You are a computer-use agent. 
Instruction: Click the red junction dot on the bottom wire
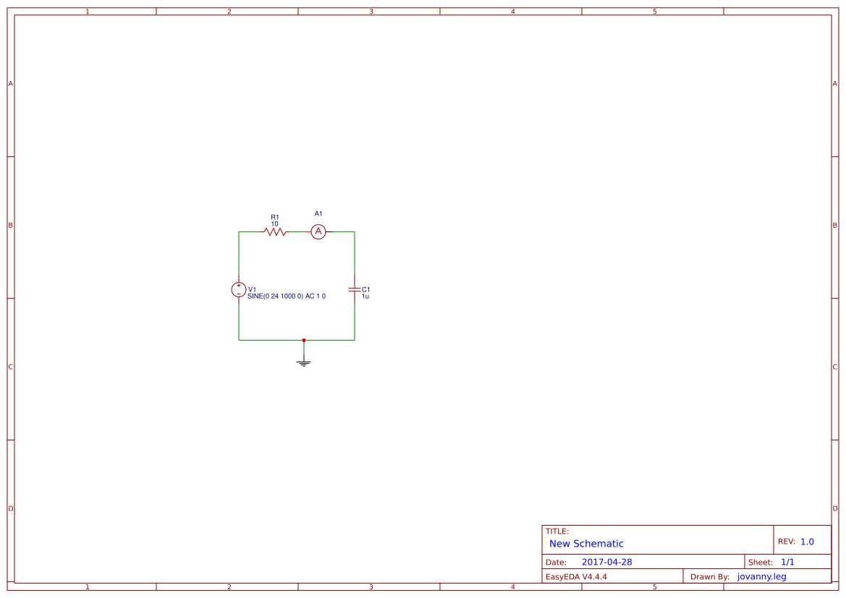(304, 338)
